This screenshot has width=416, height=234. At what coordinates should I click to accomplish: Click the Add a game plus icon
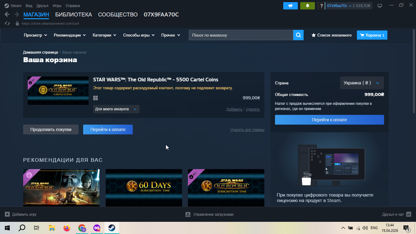(x=7, y=214)
